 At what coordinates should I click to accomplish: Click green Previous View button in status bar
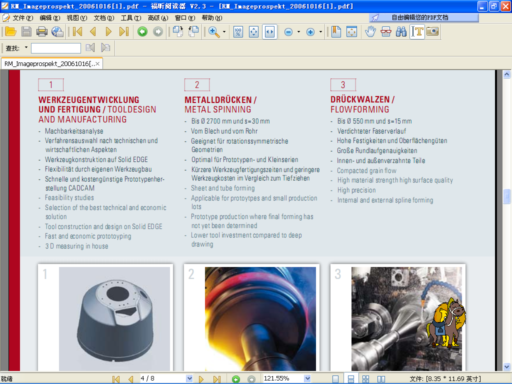(236, 379)
